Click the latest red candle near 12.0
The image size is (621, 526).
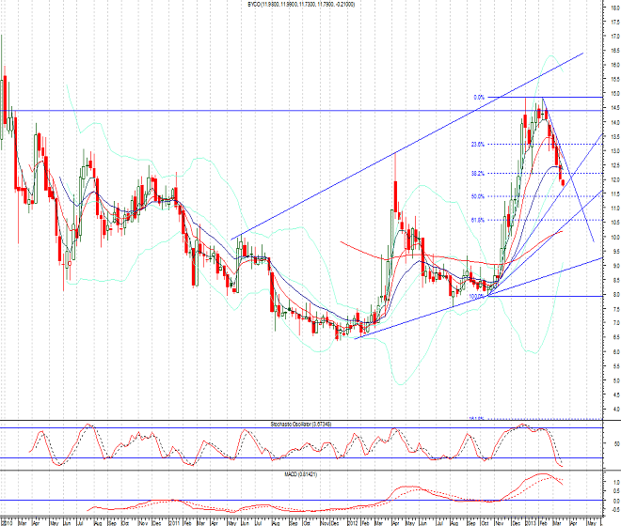click(563, 181)
